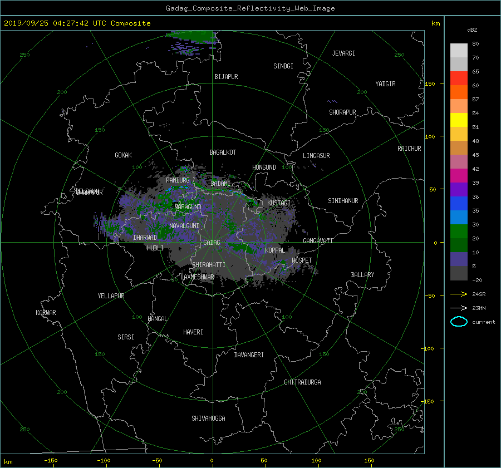Click the GOKAK city label
This screenshot has height=468, width=501.
[123, 155]
